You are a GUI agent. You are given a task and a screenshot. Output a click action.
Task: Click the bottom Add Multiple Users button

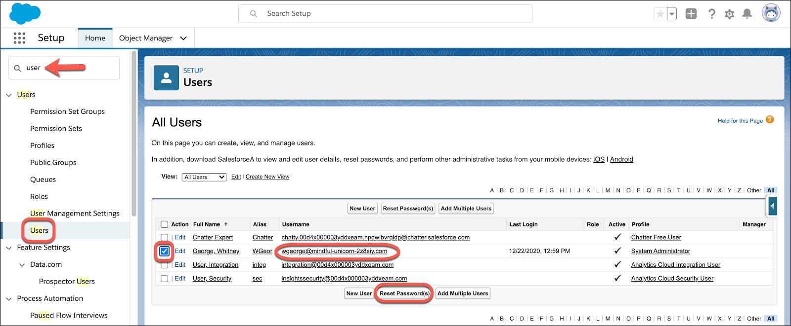point(463,293)
